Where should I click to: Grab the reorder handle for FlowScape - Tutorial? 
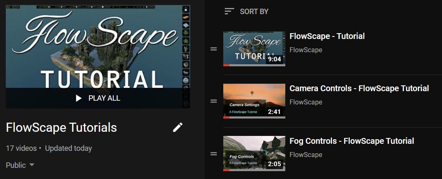tap(214, 49)
